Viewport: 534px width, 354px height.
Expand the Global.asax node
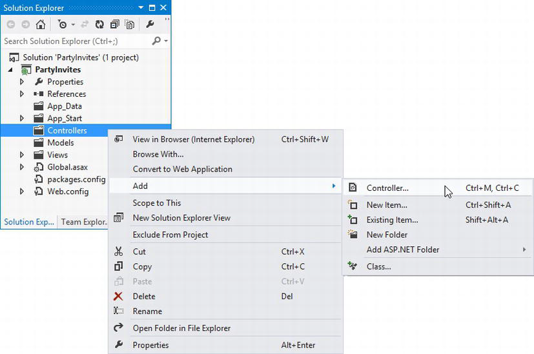pos(22,167)
